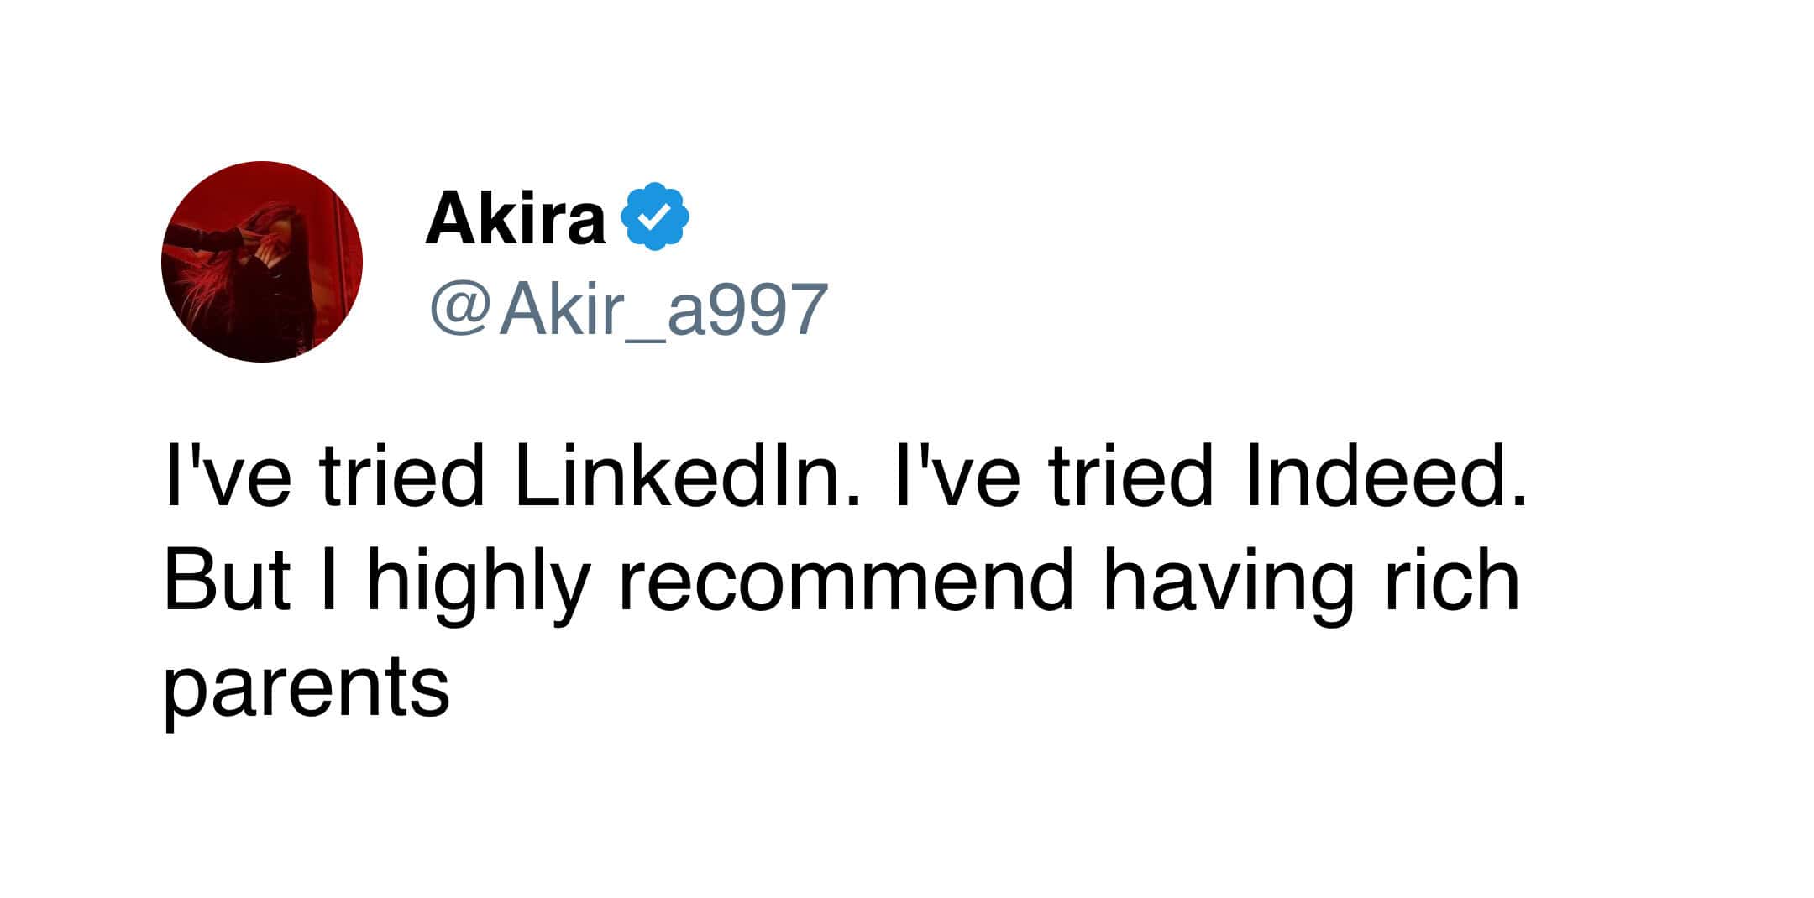Click the word recommend in the tweet
This screenshot has height=898, width=1814.
click(847, 582)
